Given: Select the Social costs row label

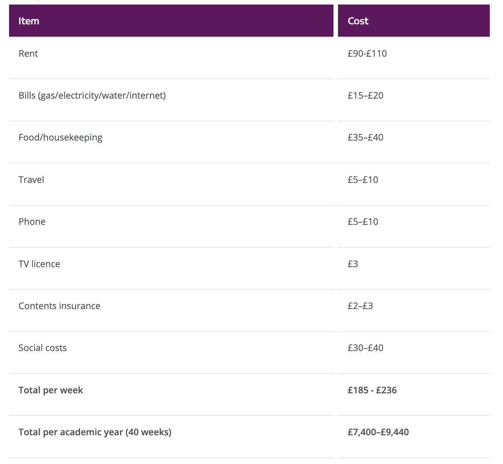Looking at the screenshot, I should click(x=43, y=348).
